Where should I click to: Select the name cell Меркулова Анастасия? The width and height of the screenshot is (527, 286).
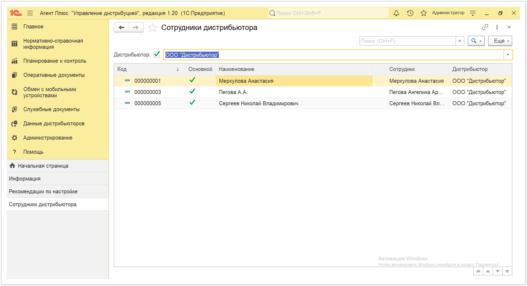pyautogui.click(x=294, y=81)
